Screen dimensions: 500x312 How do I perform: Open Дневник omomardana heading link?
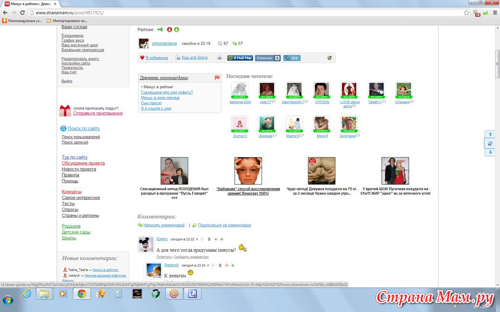[164, 77]
